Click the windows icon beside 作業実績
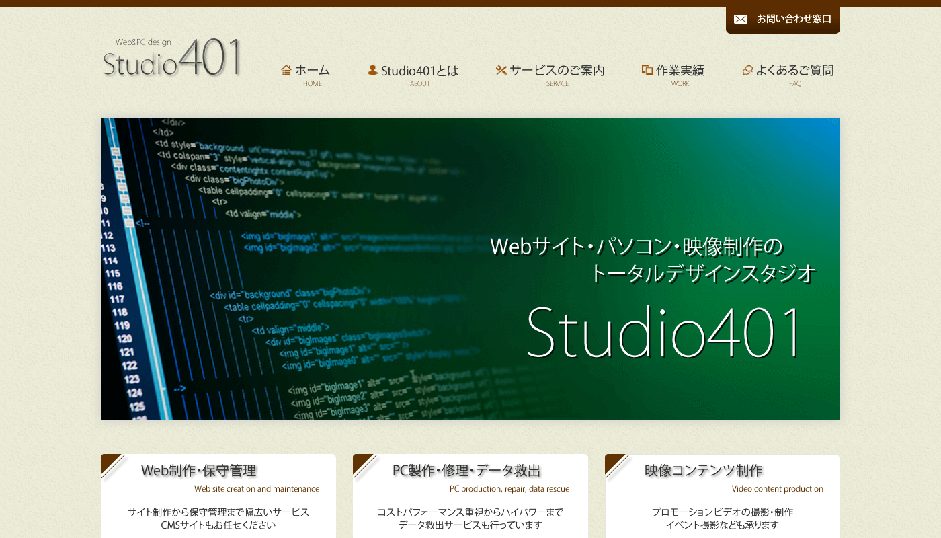The image size is (941, 538). [647, 70]
